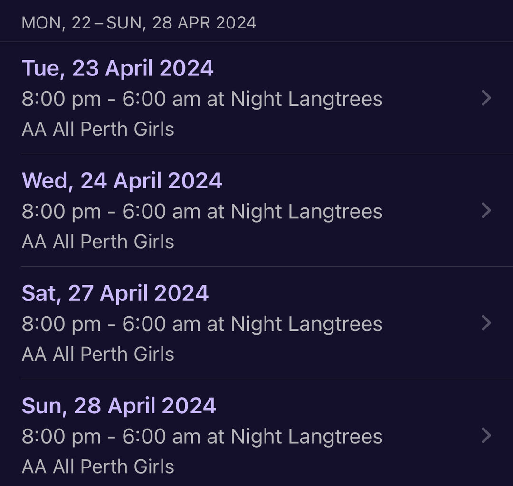Open the Tue, 23 April 2024 shift chevron
The image size is (513, 486).
(486, 98)
